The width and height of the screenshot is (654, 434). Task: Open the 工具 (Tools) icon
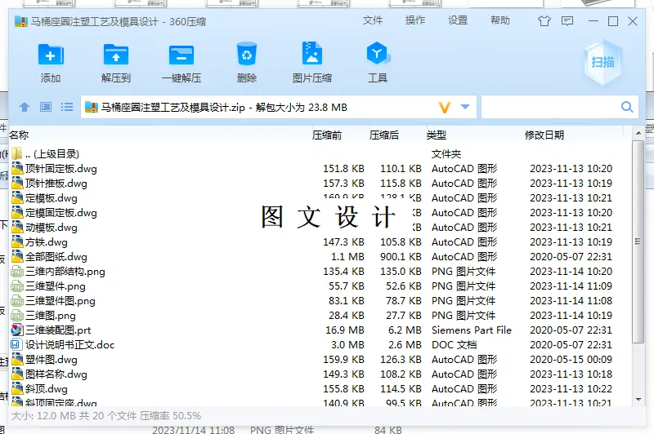tap(378, 53)
